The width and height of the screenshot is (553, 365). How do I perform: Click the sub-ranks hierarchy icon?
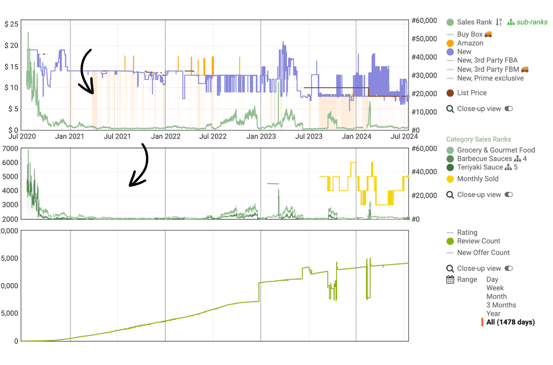point(511,22)
